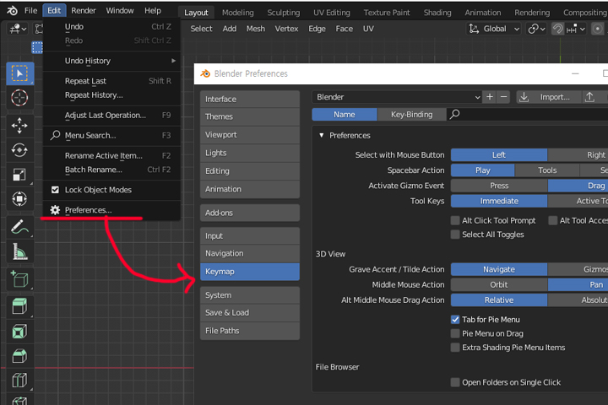Image resolution: width=608 pixels, height=405 pixels.
Task: Open the Transform orientation Global dropdown
Action: pos(493,29)
